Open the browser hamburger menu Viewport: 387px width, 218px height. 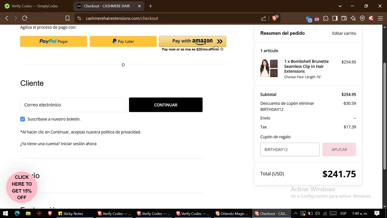(x=380, y=18)
